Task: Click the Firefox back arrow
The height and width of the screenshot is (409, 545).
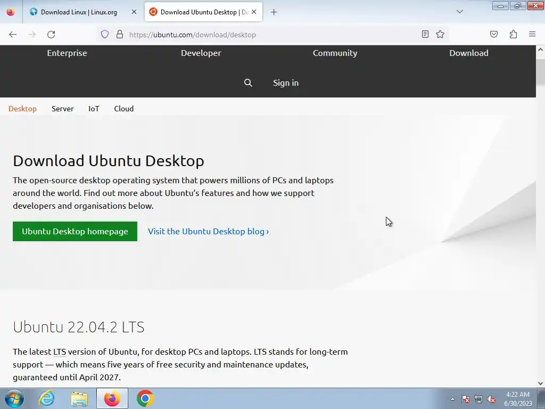Action: [13, 35]
